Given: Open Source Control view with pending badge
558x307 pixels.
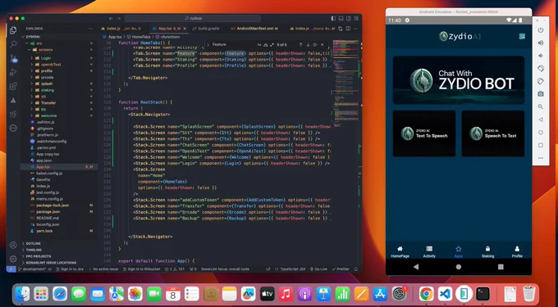Looking at the screenshot, I should [13, 58].
